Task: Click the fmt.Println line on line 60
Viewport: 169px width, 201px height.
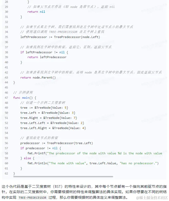Action: click(93, 163)
